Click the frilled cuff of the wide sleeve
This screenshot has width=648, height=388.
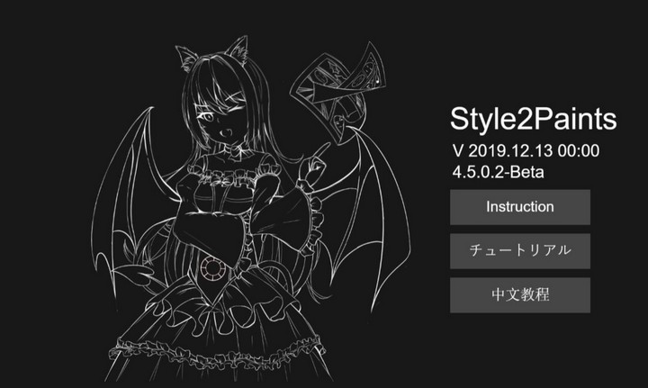(315, 223)
